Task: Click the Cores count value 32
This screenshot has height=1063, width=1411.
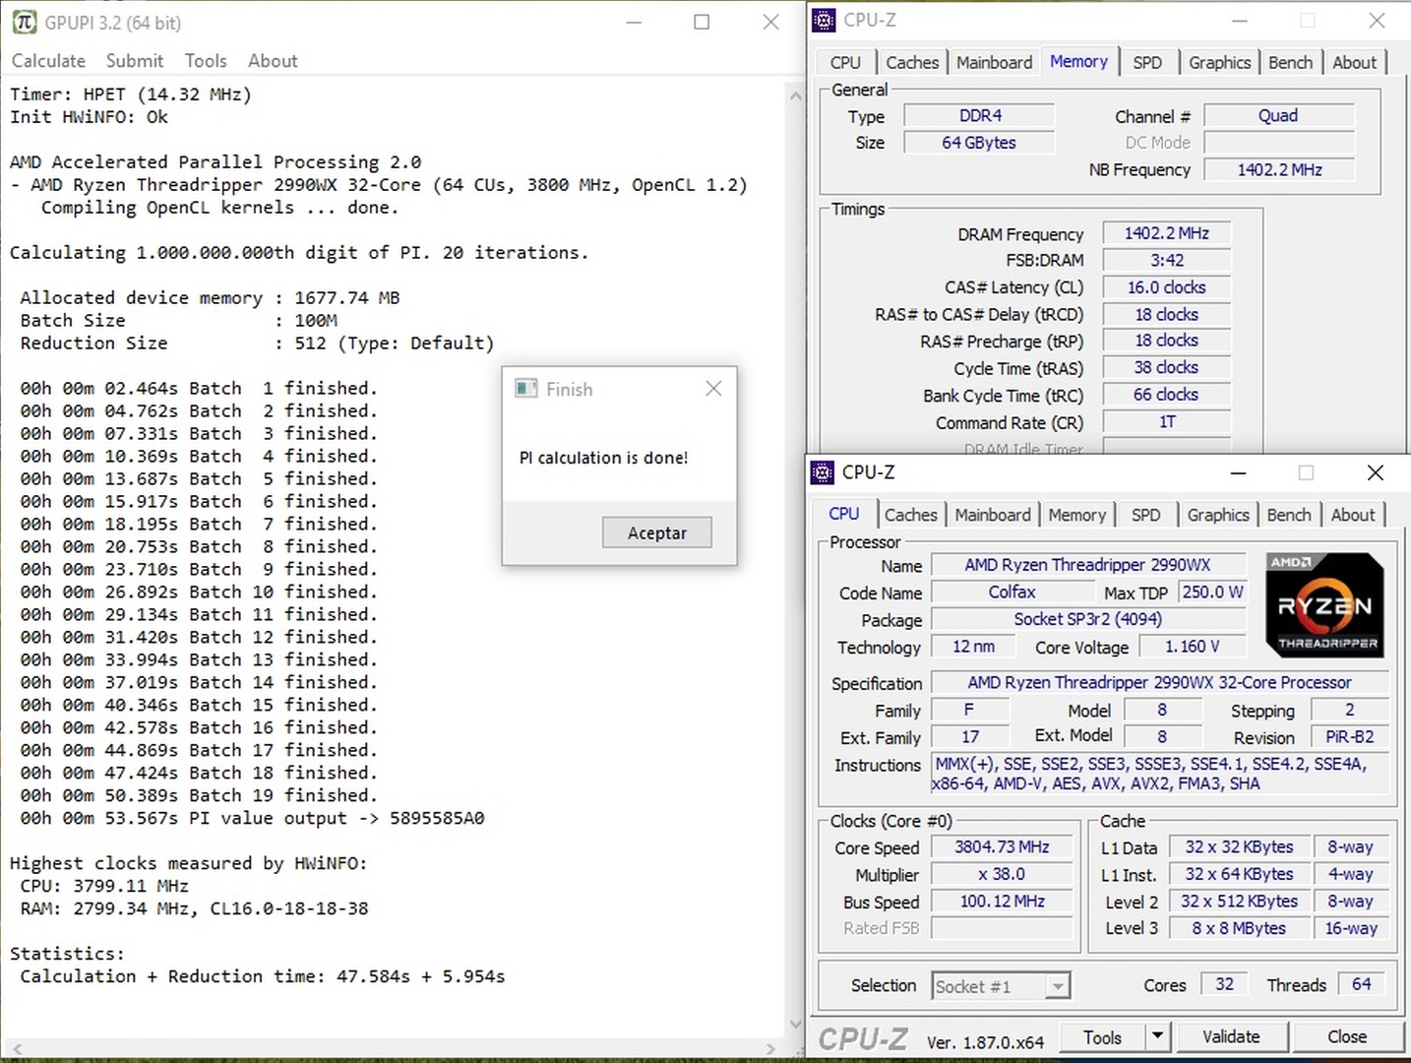Action: [1224, 984]
